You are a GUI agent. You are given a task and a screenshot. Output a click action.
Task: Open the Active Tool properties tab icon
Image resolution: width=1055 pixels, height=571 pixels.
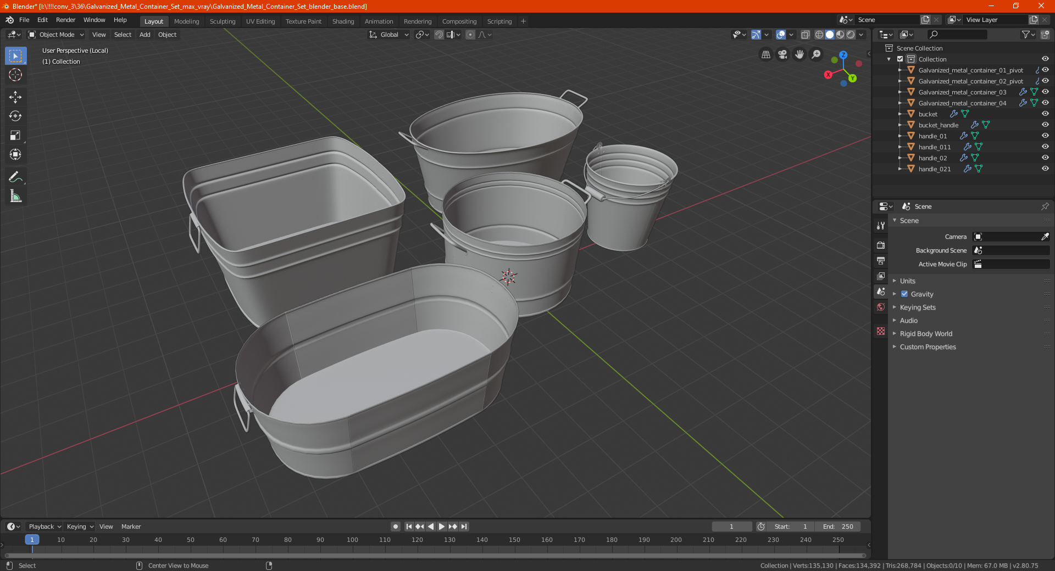881,225
